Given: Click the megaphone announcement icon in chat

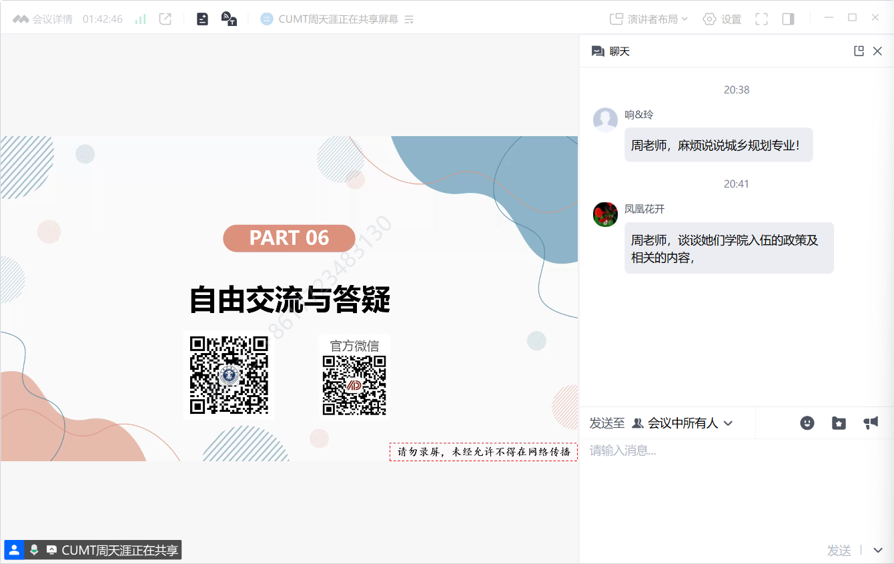Looking at the screenshot, I should pos(871,422).
